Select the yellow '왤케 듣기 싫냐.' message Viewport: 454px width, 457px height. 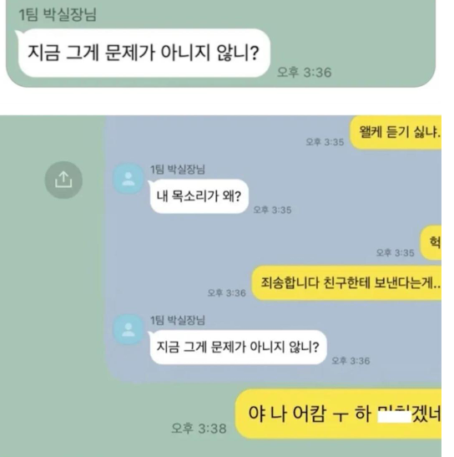tap(396, 133)
